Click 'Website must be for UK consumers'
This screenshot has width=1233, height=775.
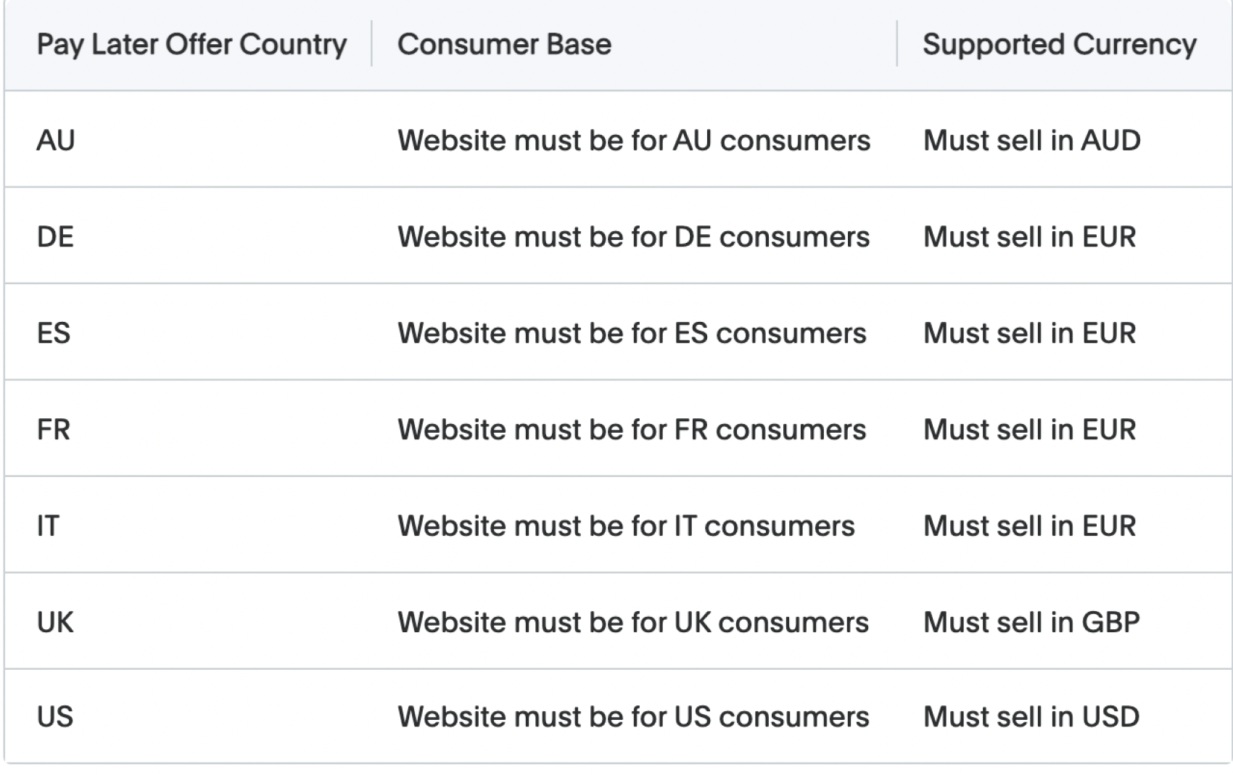click(x=632, y=622)
